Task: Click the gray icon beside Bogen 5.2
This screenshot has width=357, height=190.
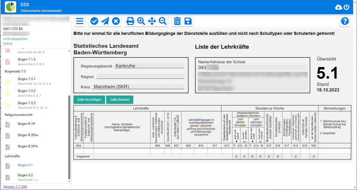Action: 8,177
